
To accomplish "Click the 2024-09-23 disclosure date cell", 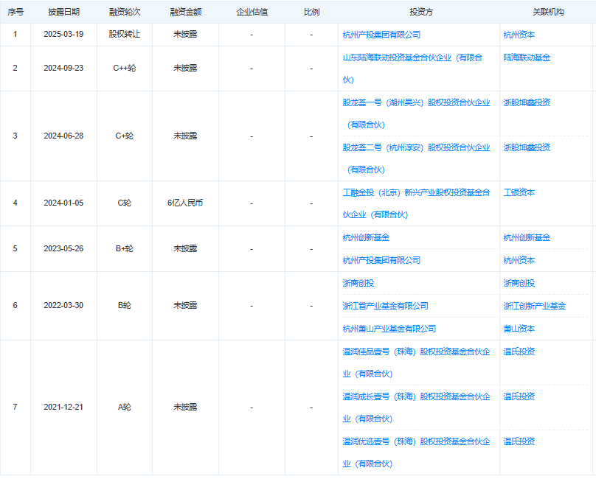I will pyautogui.click(x=63, y=68).
